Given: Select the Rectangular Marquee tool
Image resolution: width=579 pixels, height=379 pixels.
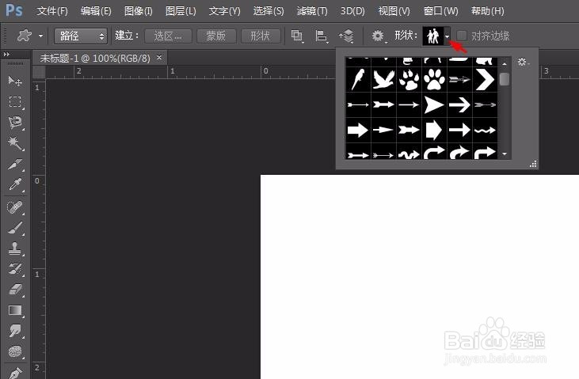Looking at the screenshot, I should click(15, 101).
